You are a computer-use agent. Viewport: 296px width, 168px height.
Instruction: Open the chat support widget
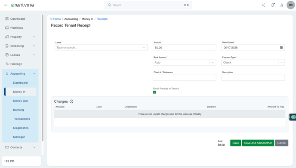coord(293,117)
